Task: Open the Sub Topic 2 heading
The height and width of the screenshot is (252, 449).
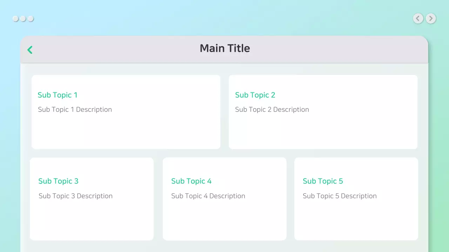Action: (x=255, y=95)
